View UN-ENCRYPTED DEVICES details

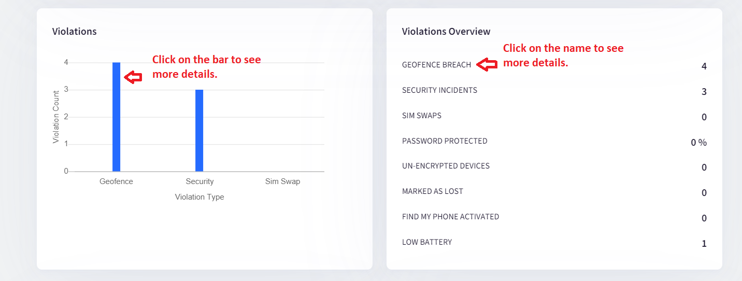(446, 166)
